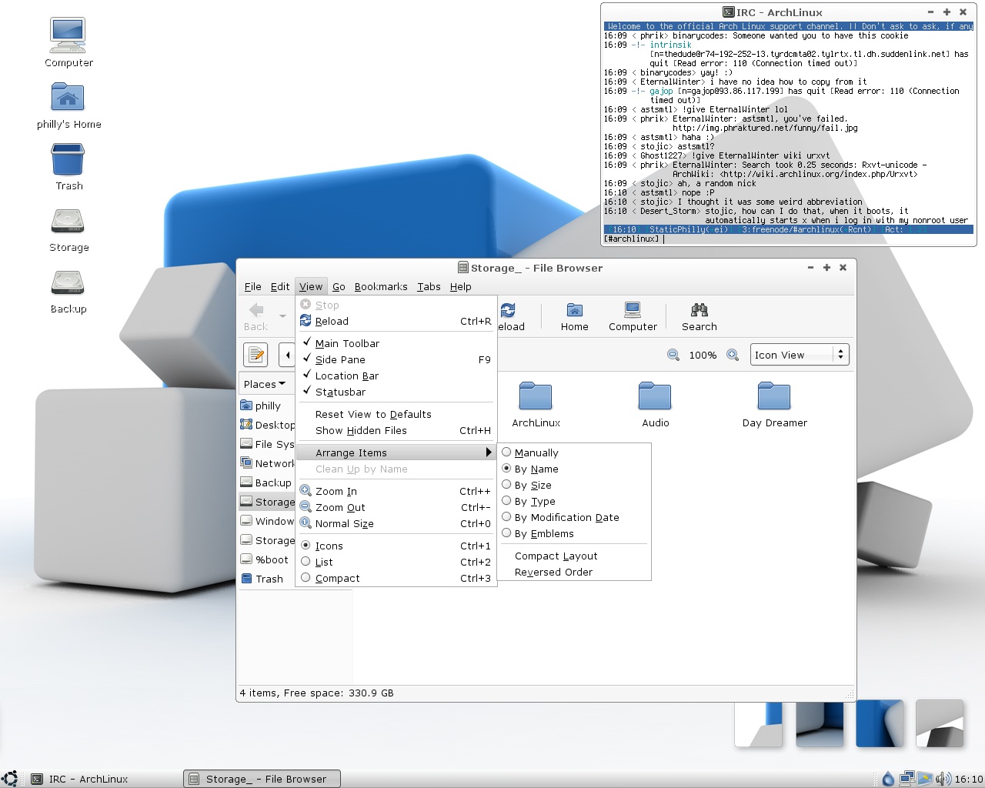985x788 pixels.
Task: Choose Zoom In menu entry
Action: coord(396,491)
